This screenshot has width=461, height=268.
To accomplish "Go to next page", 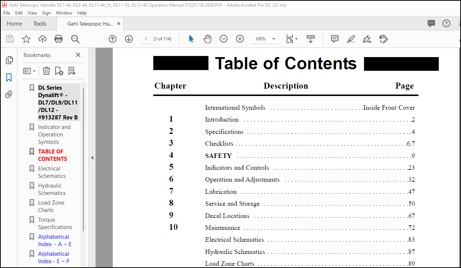I will click(129, 39).
